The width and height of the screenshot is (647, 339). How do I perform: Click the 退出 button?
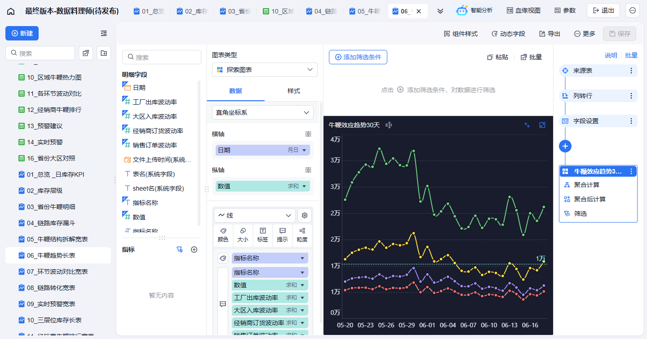click(603, 10)
